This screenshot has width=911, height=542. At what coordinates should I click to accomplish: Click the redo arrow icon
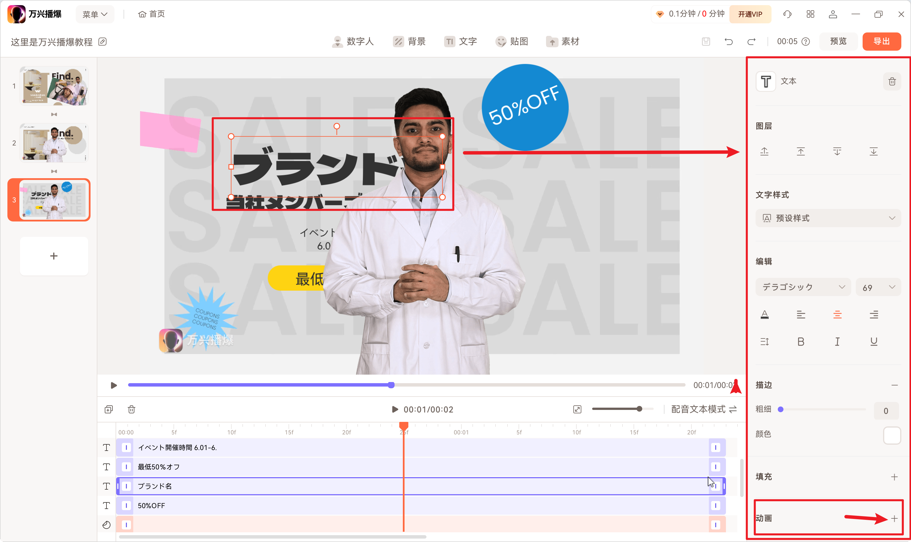[751, 42]
